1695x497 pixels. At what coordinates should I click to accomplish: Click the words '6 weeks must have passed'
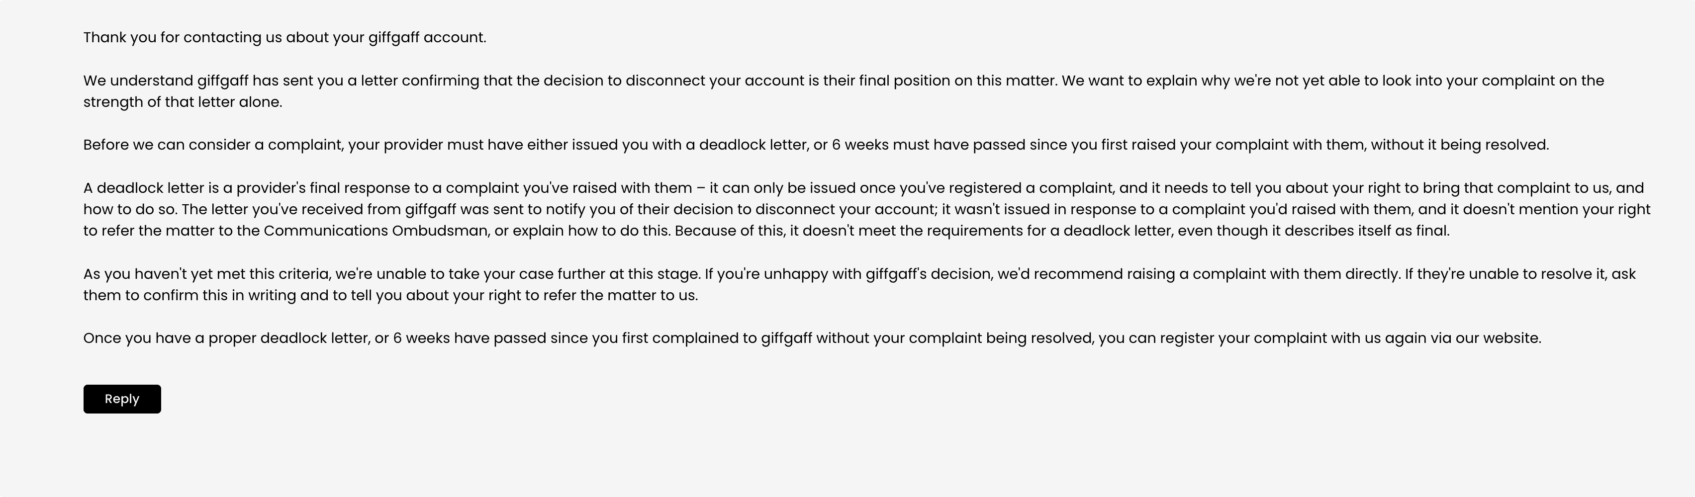coord(929,145)
